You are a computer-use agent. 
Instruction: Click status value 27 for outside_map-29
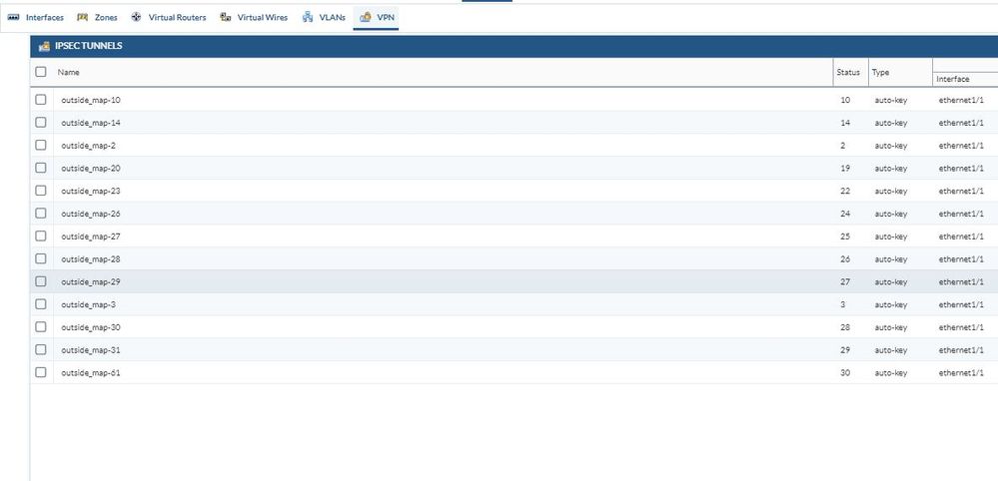point(845,281)
